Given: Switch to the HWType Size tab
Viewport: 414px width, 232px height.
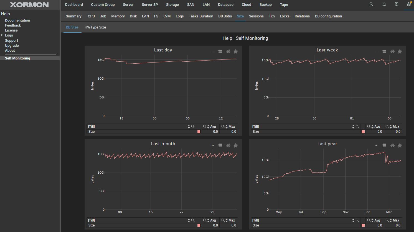Looking at the screenshot, I should tap(95, 27).
